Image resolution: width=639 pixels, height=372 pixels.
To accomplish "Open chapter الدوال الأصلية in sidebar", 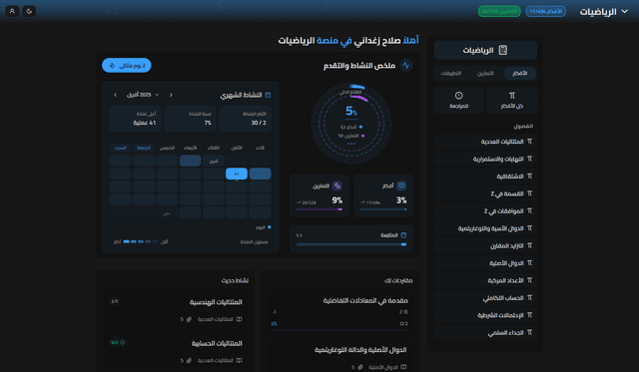I will click(485, 263).
